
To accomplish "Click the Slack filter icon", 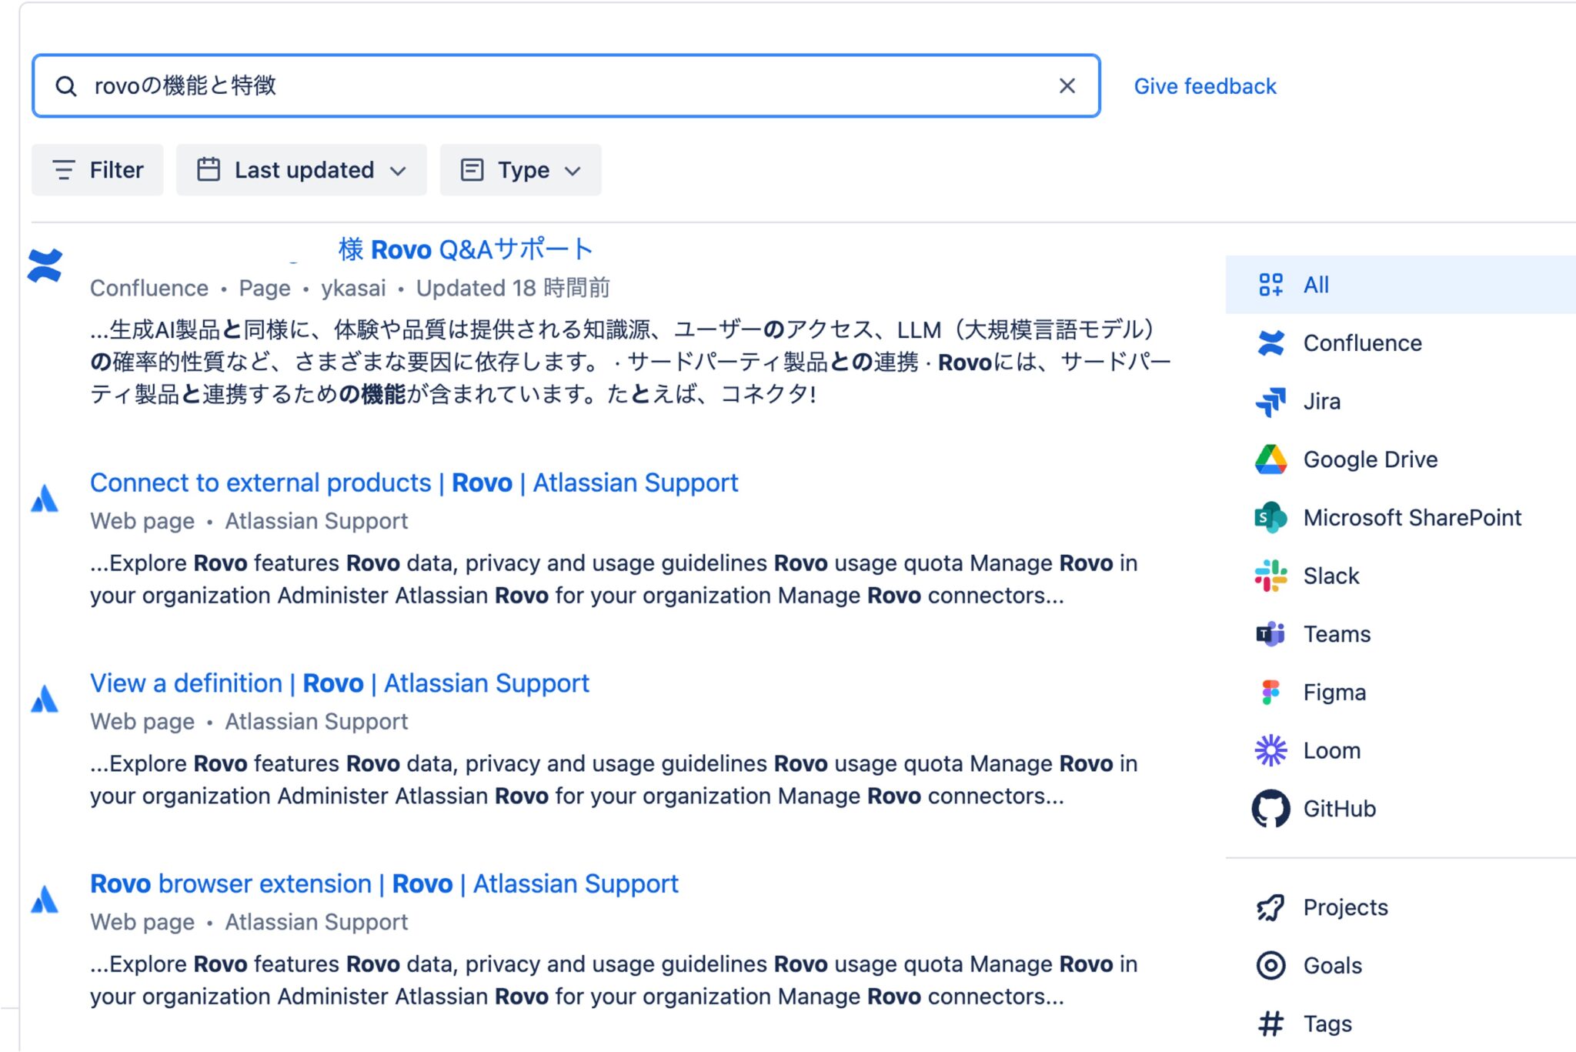I will pyautogui.click(x=1271, y=575).
